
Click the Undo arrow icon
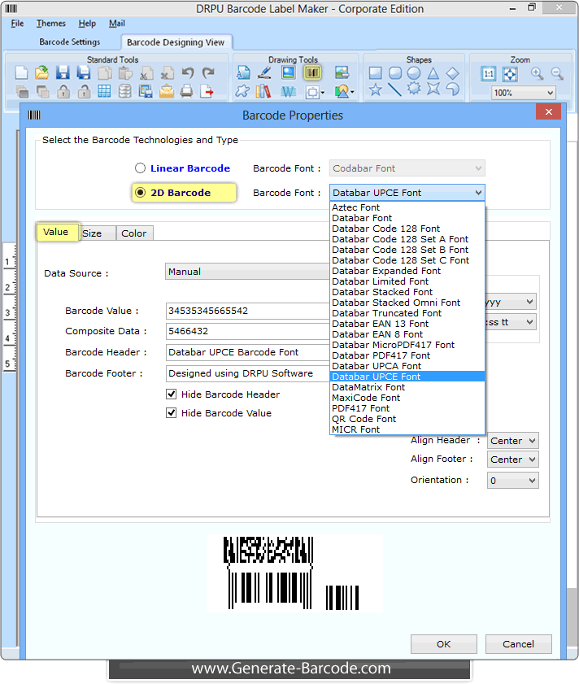(188, 73)
